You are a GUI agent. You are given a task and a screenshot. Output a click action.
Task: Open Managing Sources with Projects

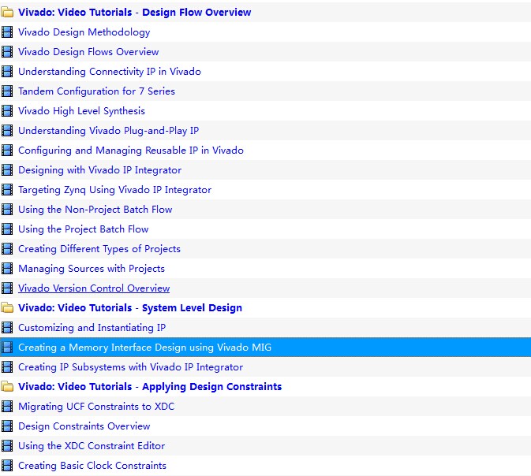[x=92, y=269]
